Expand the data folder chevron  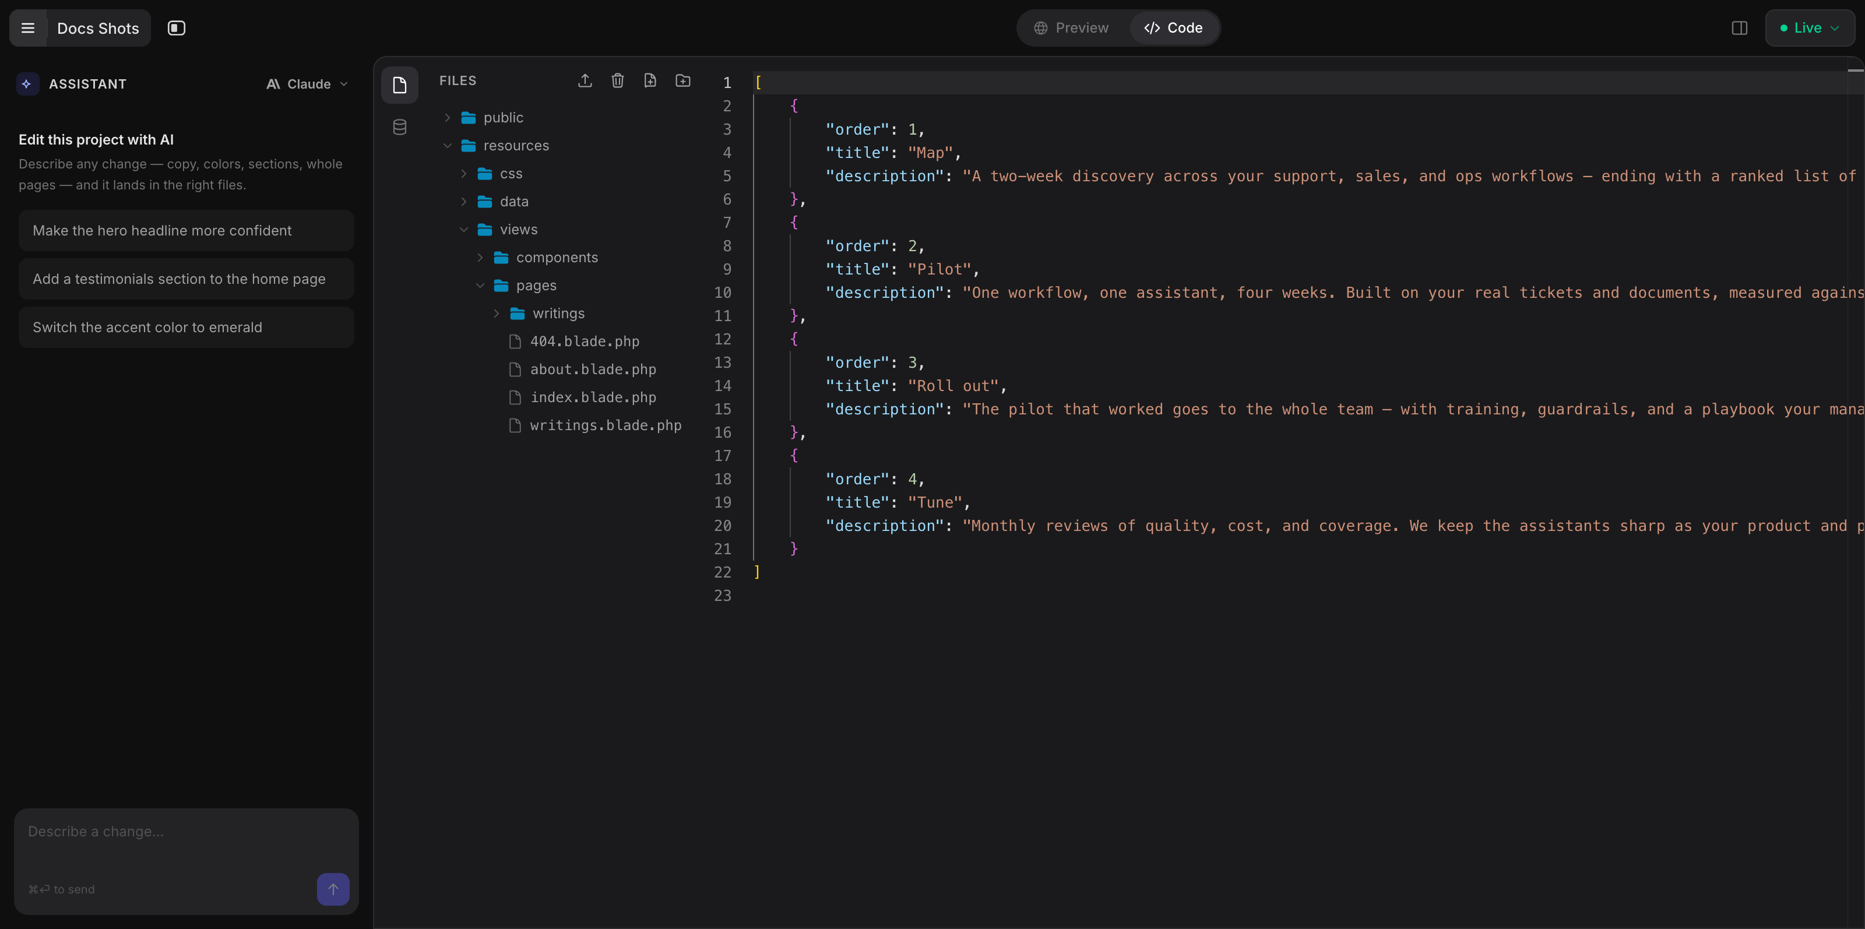click(464, 201)
